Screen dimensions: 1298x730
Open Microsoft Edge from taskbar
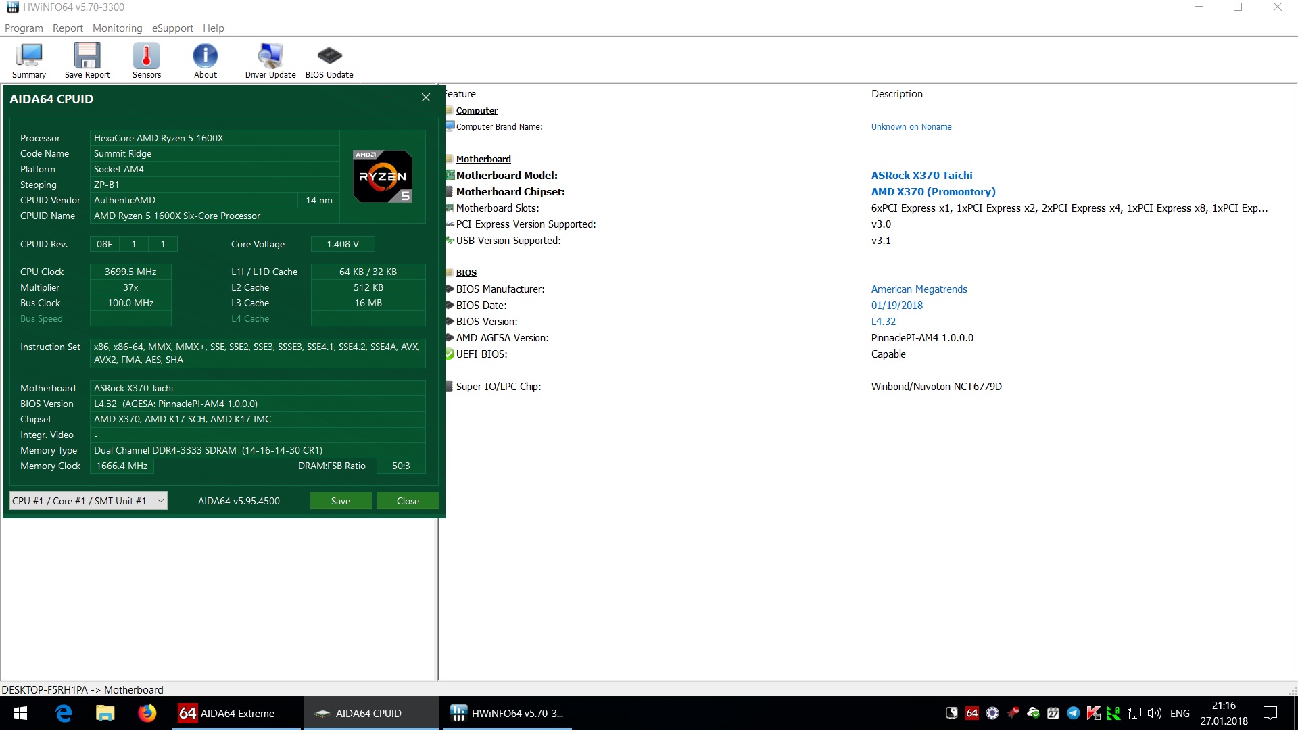click(x=64, y=713)
